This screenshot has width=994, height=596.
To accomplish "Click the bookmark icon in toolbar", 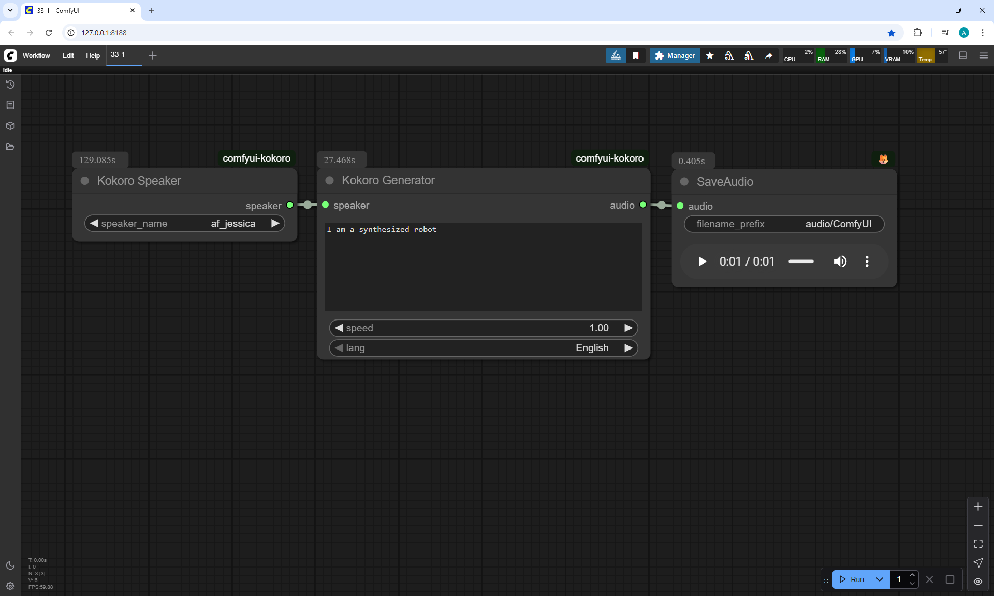I will tap(636, 55).
